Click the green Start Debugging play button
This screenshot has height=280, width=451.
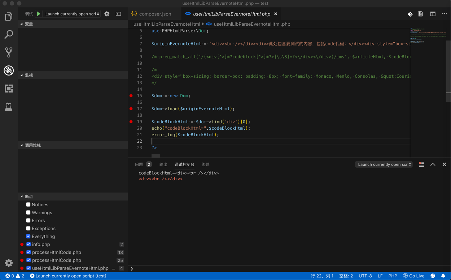(x=39, y=14)
